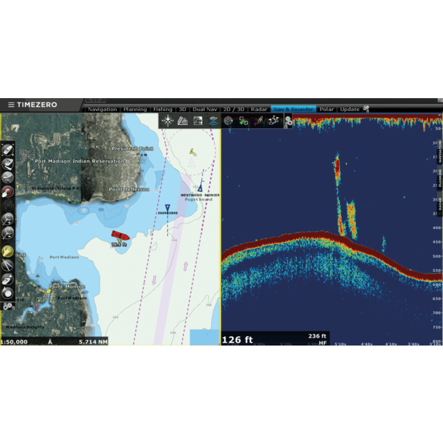
Task: Select the round mark tool at toolbar bottom
Action: click(7, 292)
